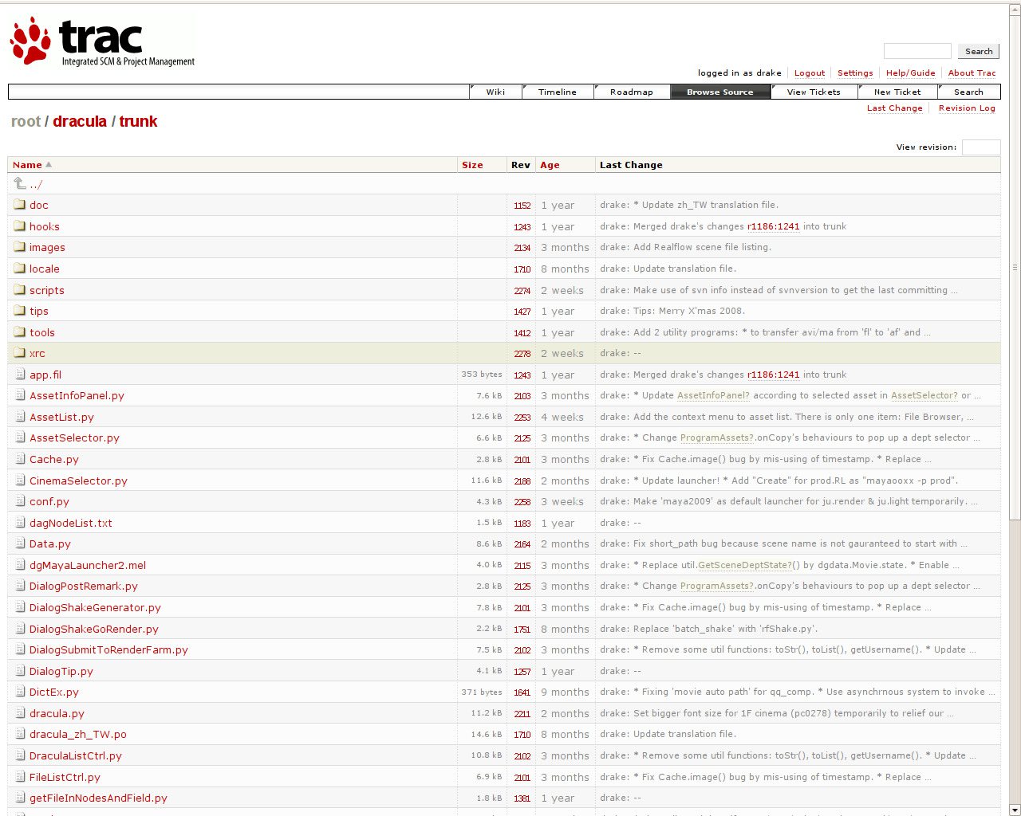Sort the listing by Size column
This screenshot has width=1021, height=816.
click(472, 165)
